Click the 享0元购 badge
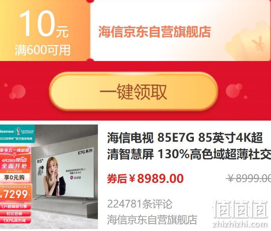The image size is (271, 231). tap(14, 177)
